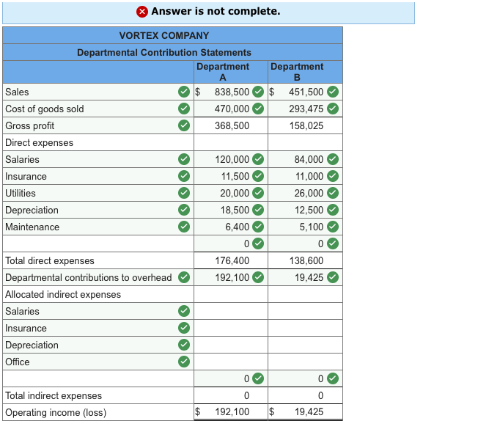Viewport: 478px width, 432px height.
Task: Click the empty Department A allocated Insurance cell
Action: pos(231,328)
